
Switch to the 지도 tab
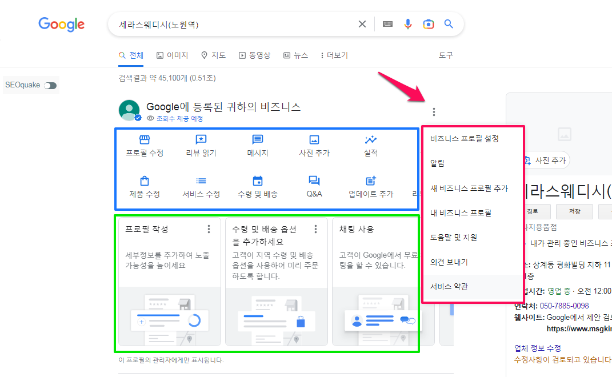pos(213,55)
